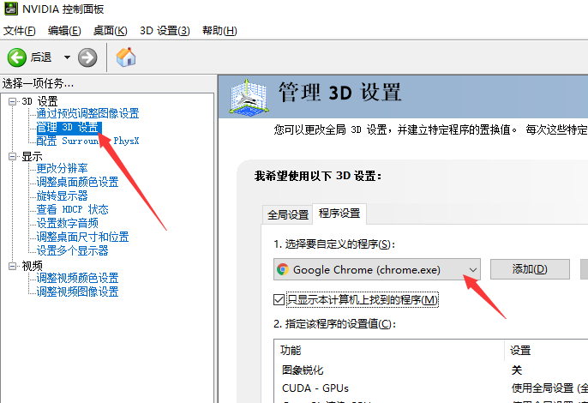Open the 文件(F) menu
Image resolution: width=588 pixels, height=403 pixels.
tap(20, 31)
